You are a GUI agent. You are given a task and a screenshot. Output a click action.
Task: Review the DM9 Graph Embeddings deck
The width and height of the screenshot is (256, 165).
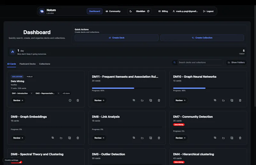pyautogui.click(x=18, y=138)
